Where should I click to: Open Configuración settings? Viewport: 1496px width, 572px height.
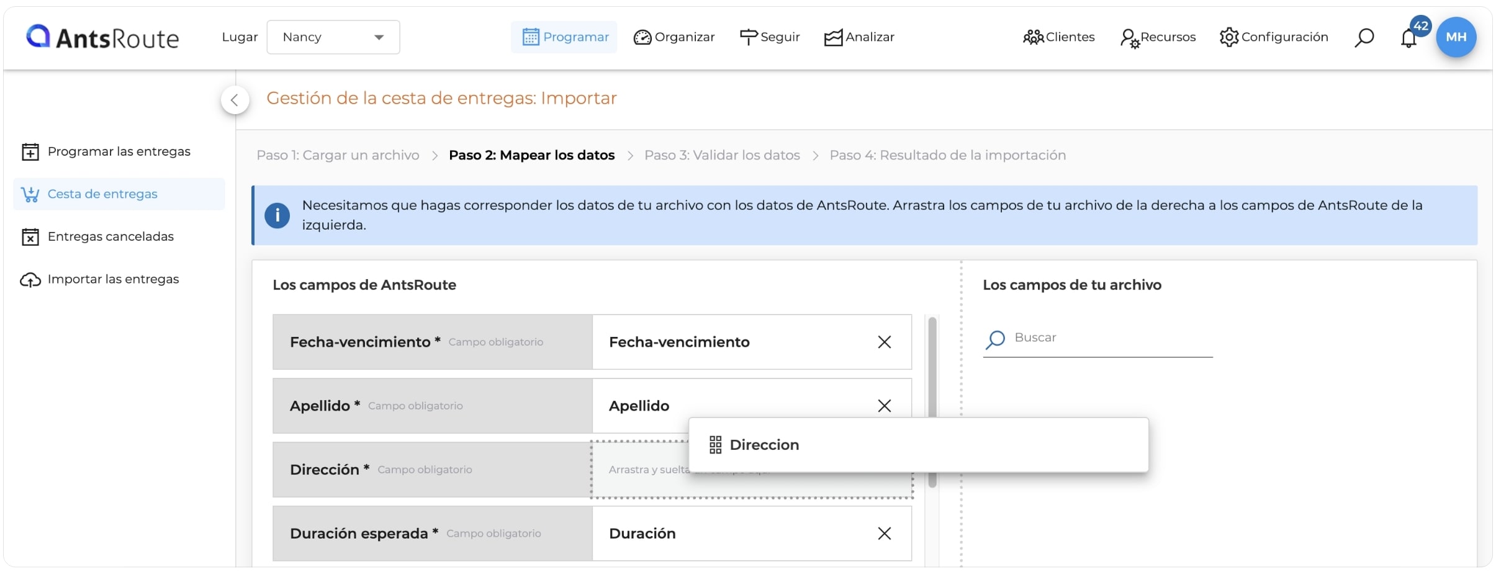[x=1274, y=37]
